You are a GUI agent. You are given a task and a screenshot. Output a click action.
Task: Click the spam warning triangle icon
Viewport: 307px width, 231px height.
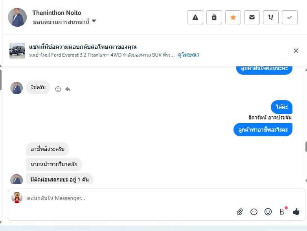[195, 17]
